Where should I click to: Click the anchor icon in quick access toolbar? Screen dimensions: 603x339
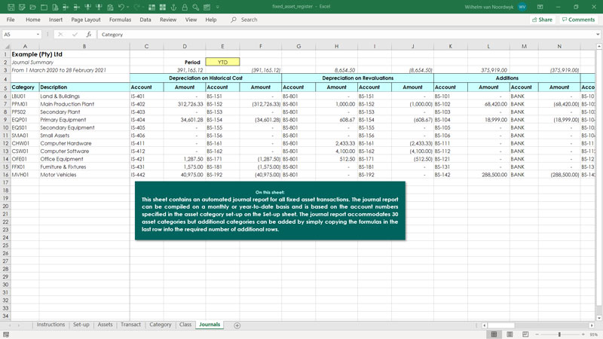[173, 7]
